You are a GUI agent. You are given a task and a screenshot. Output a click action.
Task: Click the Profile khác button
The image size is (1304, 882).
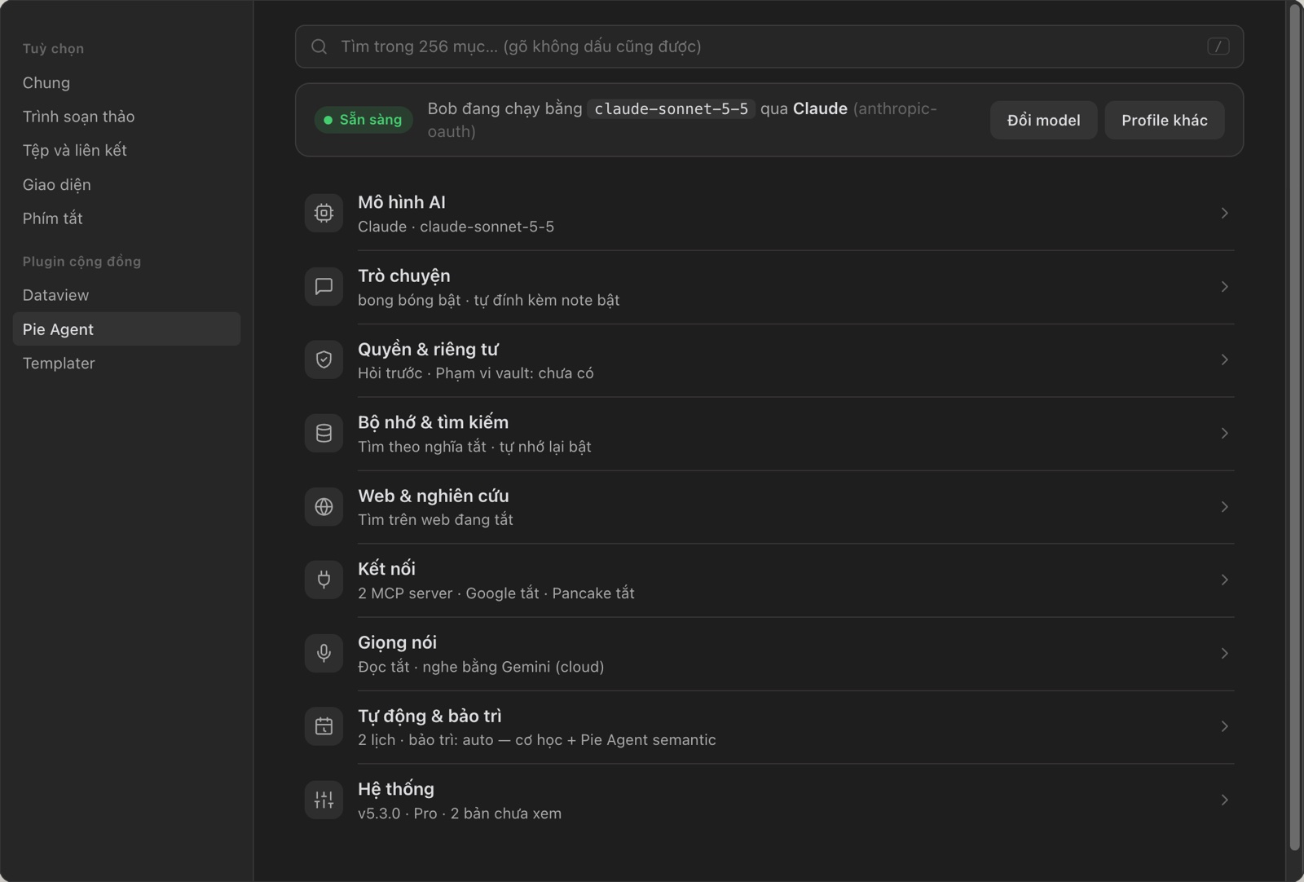pyautogui.click(x=1164, y=120)
